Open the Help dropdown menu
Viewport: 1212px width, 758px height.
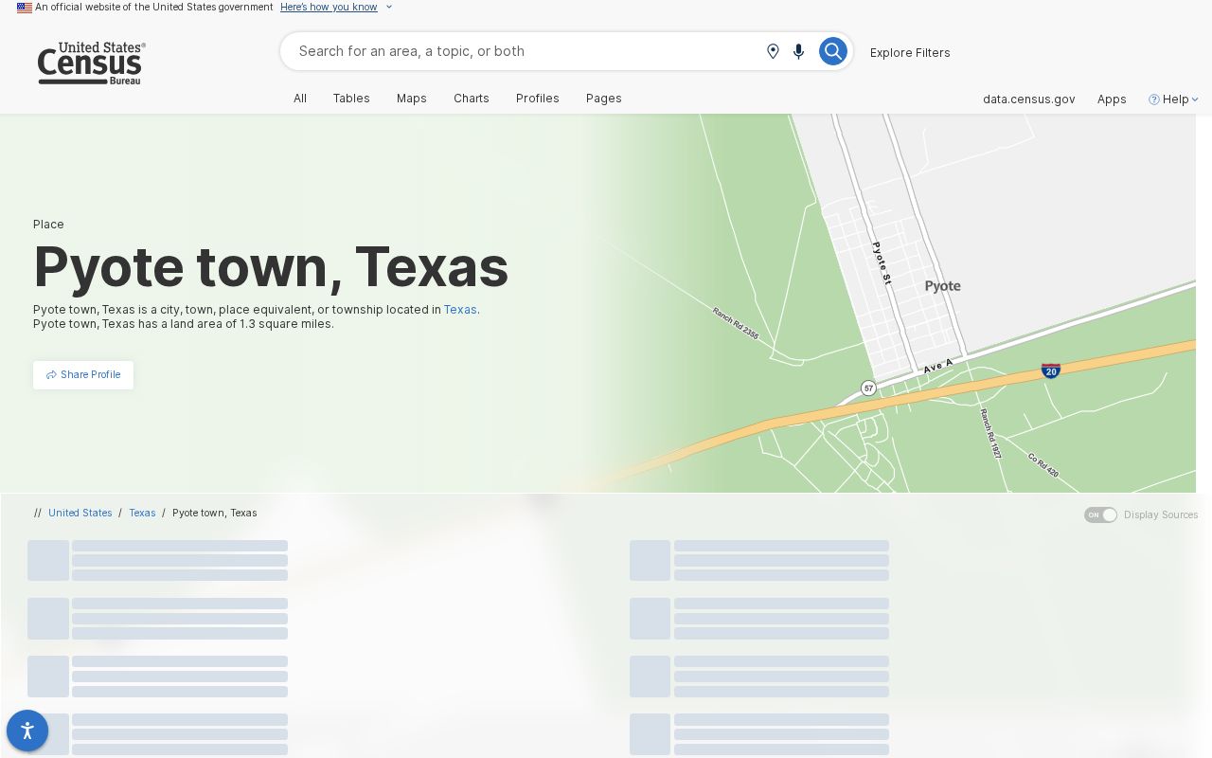tap(1174, 99)
